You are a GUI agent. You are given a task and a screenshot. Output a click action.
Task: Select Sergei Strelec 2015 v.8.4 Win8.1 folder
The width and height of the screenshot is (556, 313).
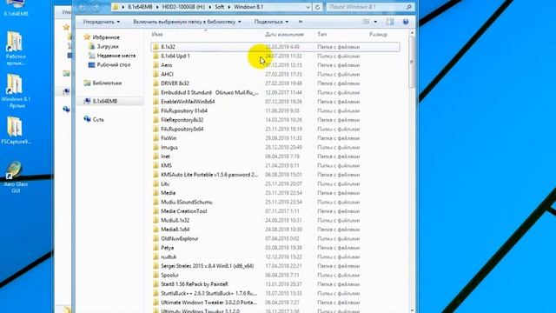207,266
